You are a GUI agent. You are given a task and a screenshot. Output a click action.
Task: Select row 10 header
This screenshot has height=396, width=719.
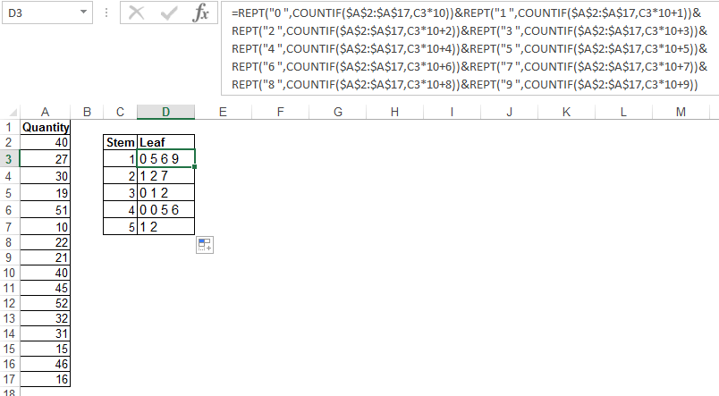[9, 273]
